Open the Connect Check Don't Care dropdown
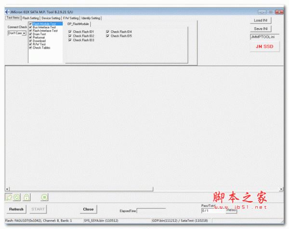Screen dimensions: 289x229 click(24, 33)
